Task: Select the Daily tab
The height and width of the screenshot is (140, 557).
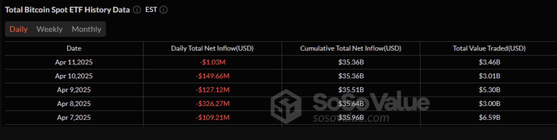Action: (x=18, y=29)
